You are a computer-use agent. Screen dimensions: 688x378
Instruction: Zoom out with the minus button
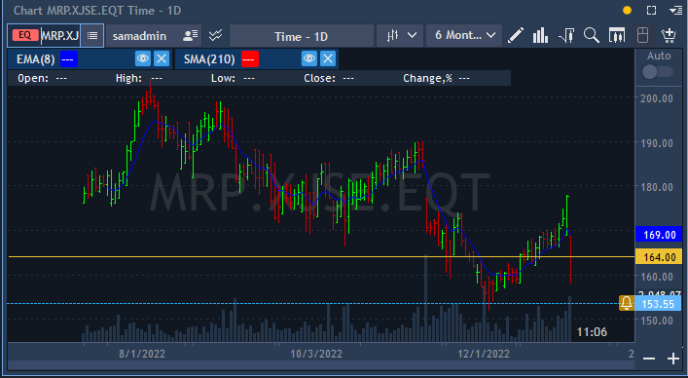[649, 359]
